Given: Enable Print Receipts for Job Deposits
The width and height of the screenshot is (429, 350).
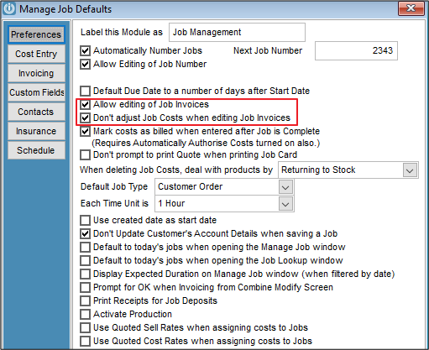Looking at the screenshot, I should tap(85, 300).
